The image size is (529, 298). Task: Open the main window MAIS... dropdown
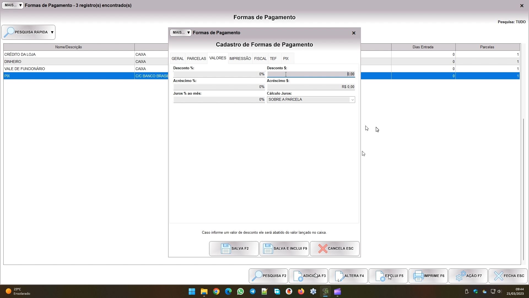[13, 5]
